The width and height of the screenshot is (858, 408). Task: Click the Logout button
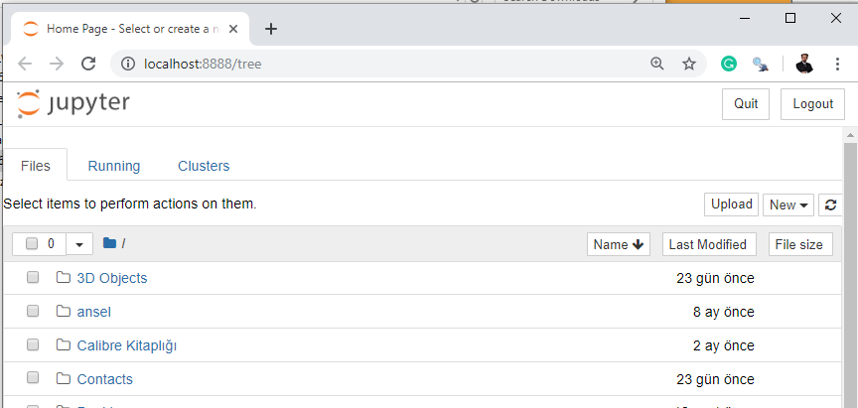point(812,104)
